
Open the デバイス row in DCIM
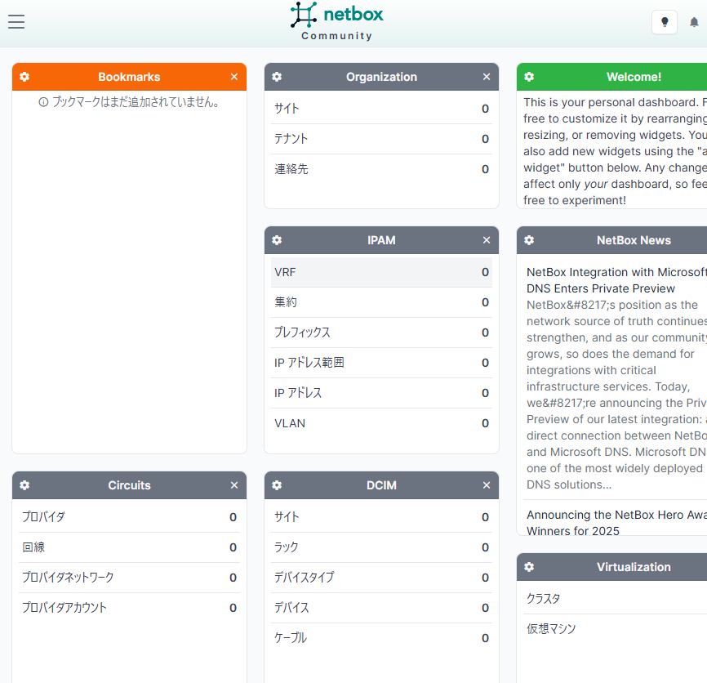click(x=381, y=608)
